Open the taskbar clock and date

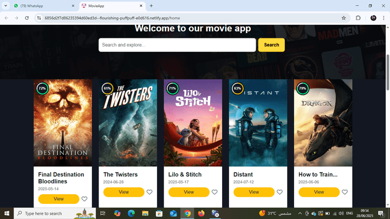(x=365, y=213)
